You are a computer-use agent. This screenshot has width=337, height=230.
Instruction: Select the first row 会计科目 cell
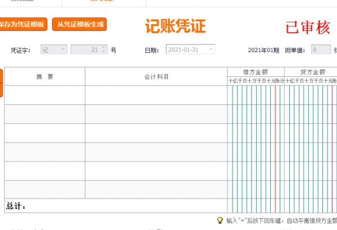156,95
